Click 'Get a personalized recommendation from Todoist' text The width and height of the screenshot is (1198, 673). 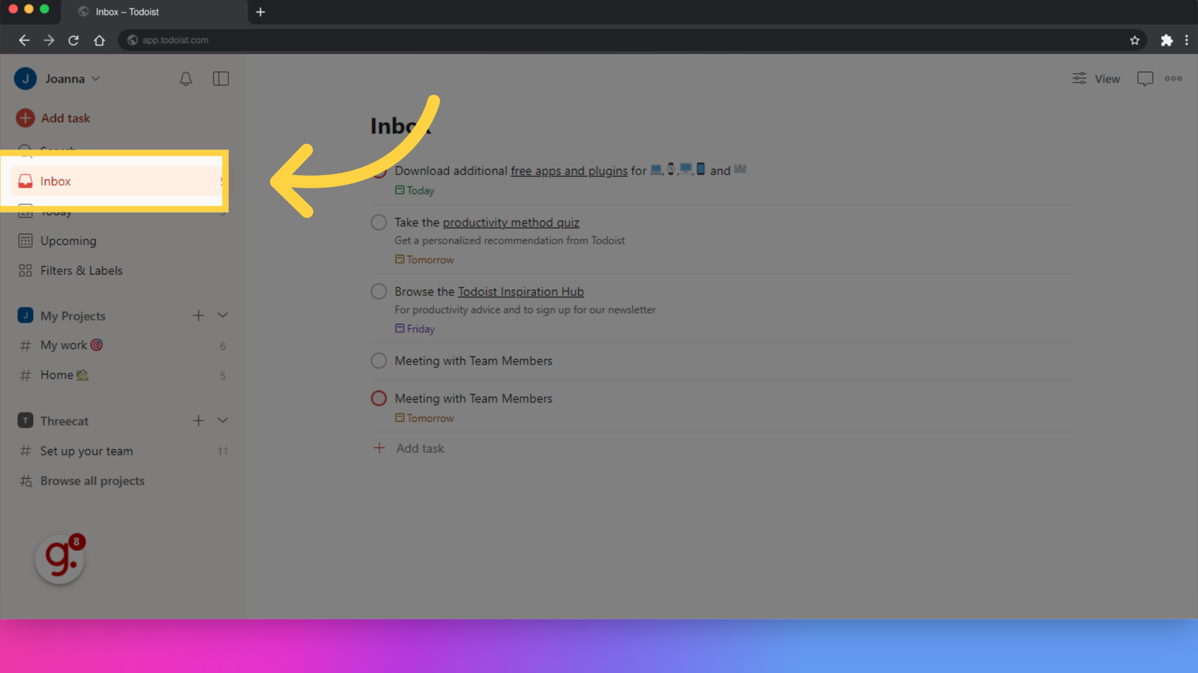pyautogui.click(x=510, y=241)
